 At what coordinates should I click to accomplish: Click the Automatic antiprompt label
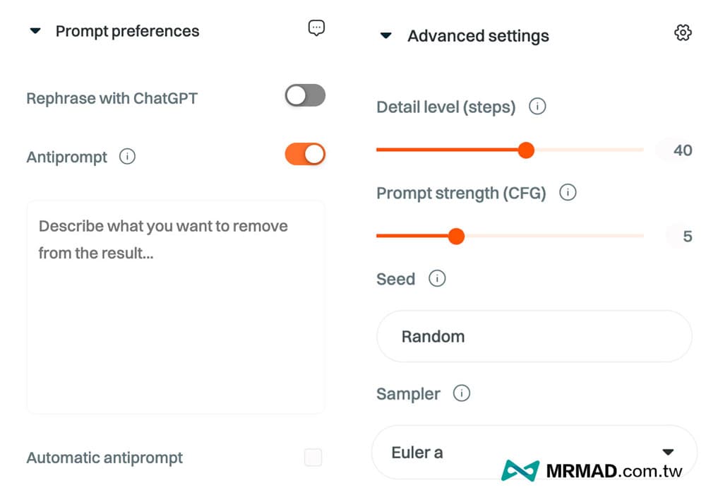click(104, 458)
